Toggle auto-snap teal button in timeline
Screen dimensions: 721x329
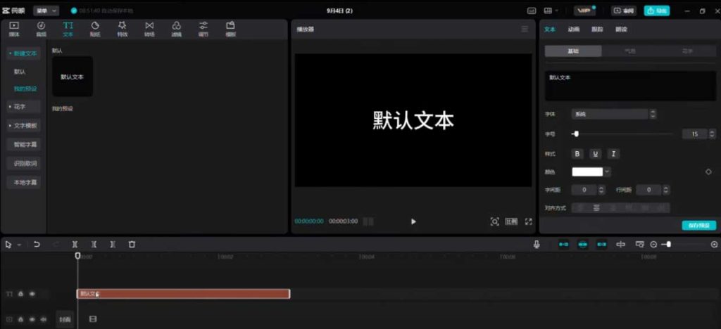coord(583,245)
